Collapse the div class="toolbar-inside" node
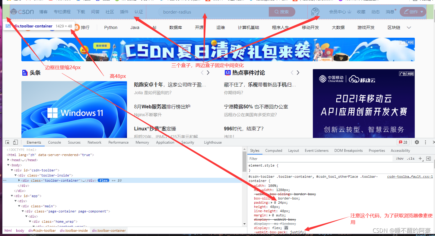Image resolution: width=435 pixels, height=236 pixels. point(16,175)
